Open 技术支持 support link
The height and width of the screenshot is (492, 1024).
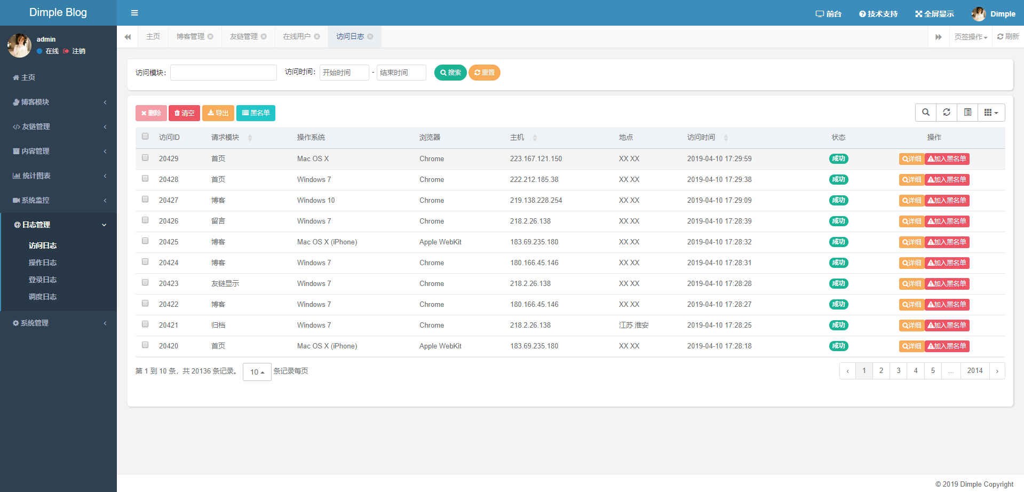click(x=878, y=14)
